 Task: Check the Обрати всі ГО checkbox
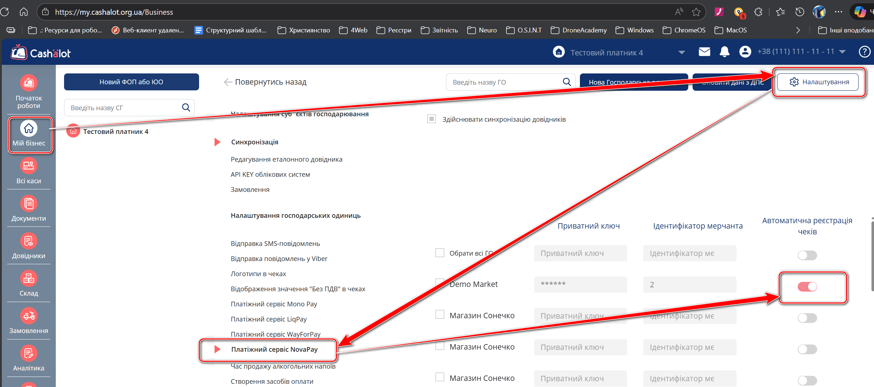[440, 253]
